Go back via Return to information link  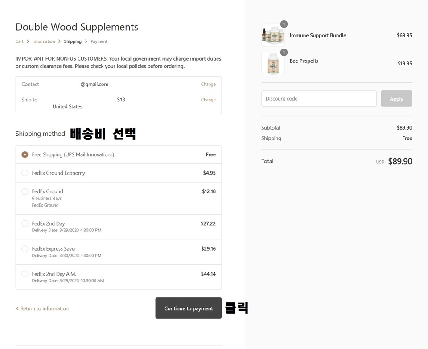42,308
